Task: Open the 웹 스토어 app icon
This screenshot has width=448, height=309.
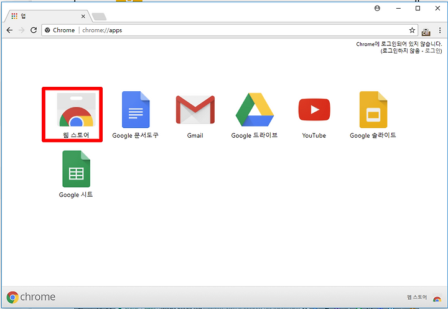Action: coord(76,110)
